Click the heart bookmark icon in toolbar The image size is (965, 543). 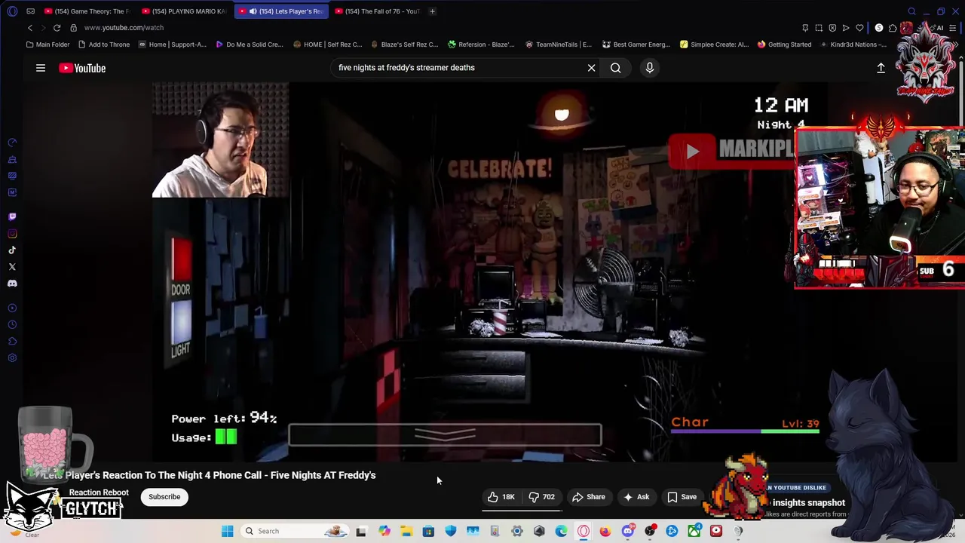click(859, 28)
